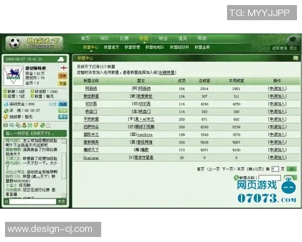Image resolution: width=302 pixels, height=242 pixels.
Task: Open the 阿森纳 alliance name link
Action: tap(91, 88)
